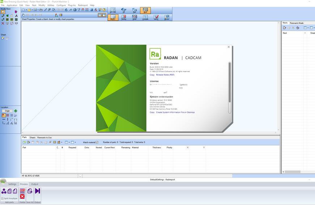Switch to the Sheets tab
The width and height of the screenshot is (315, 205).
(x=32, y=137)
